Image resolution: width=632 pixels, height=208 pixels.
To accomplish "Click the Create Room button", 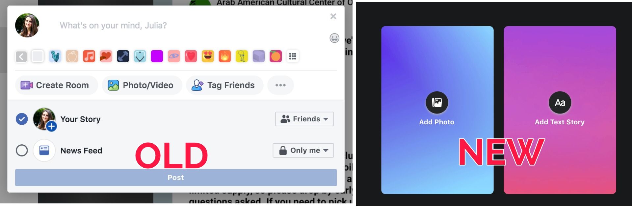I will point(57,85).
